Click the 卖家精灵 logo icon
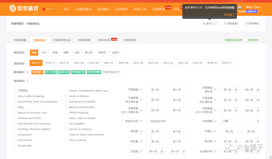 point(13,8)
